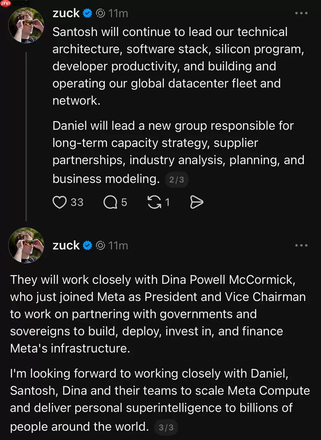Viewport: 321px width, 440px height.
Task: Open the three-dot menu on the first post
Action: [x=301, y=13]
